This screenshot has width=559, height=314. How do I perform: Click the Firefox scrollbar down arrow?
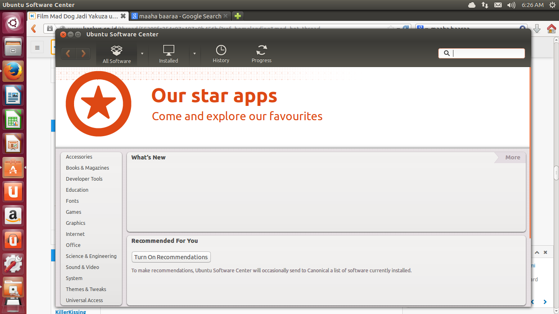coord(556,311)
